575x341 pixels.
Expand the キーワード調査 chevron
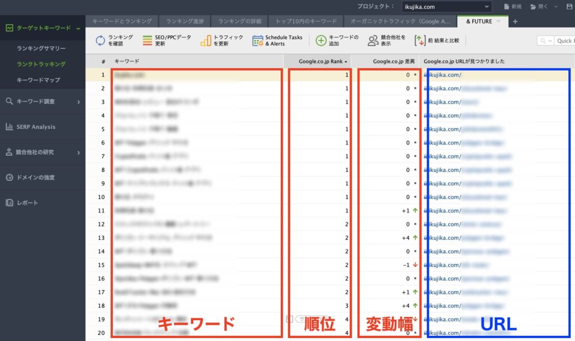coord(79,102)
